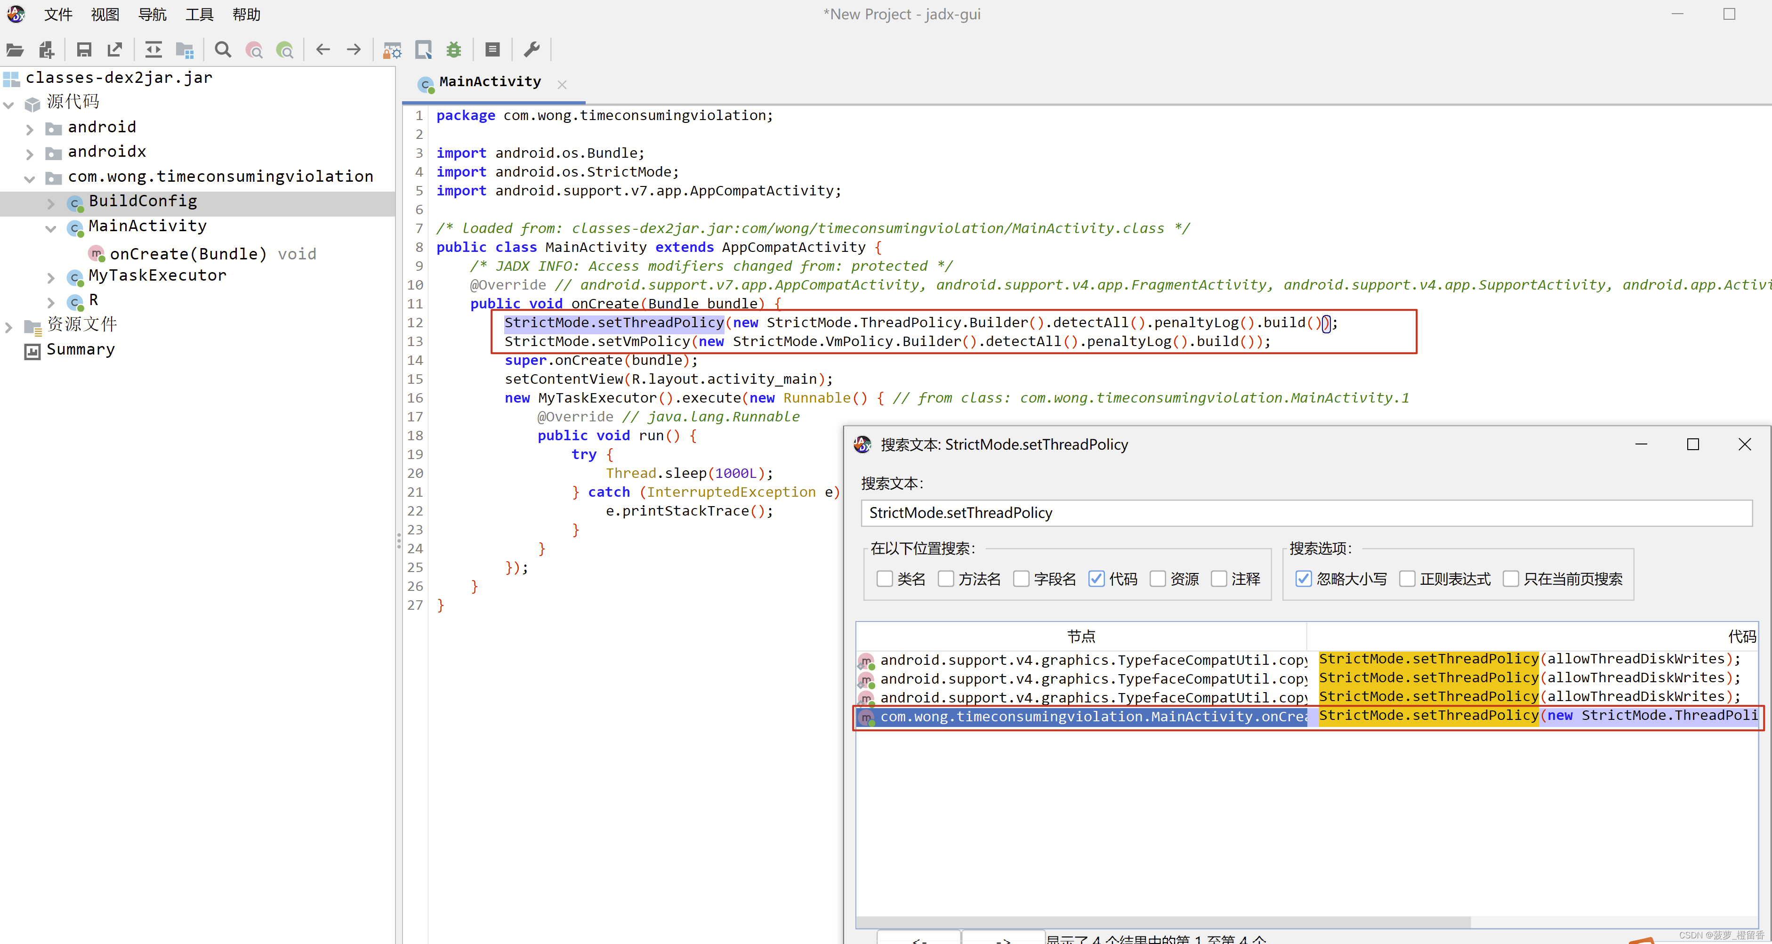Screen dimensions: 1772x944
Task: Open Preferences via the wrench icon
Action: pos(531,49)
